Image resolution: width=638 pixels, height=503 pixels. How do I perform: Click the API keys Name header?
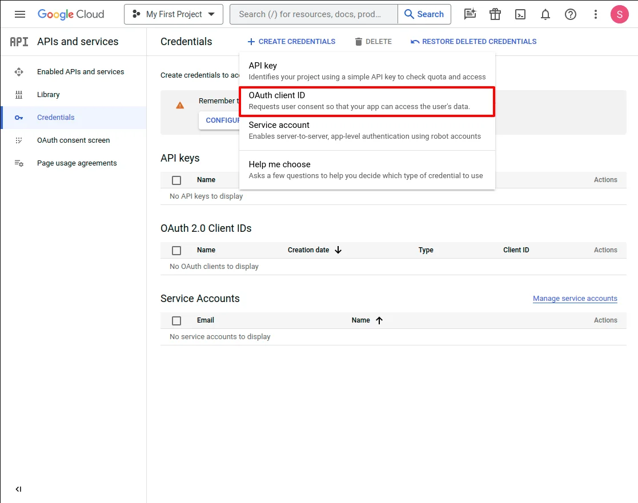pos(206,180)
